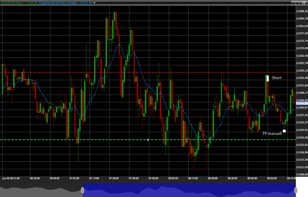Select the small blue handle on green line
Image resolution: width=308 pixels, height=197 pixels.
point(148,140)
